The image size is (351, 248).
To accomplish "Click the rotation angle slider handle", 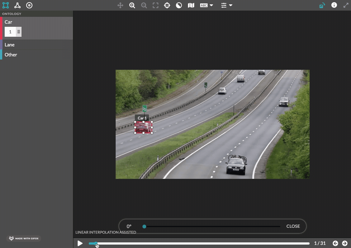I will coord(145,227).
